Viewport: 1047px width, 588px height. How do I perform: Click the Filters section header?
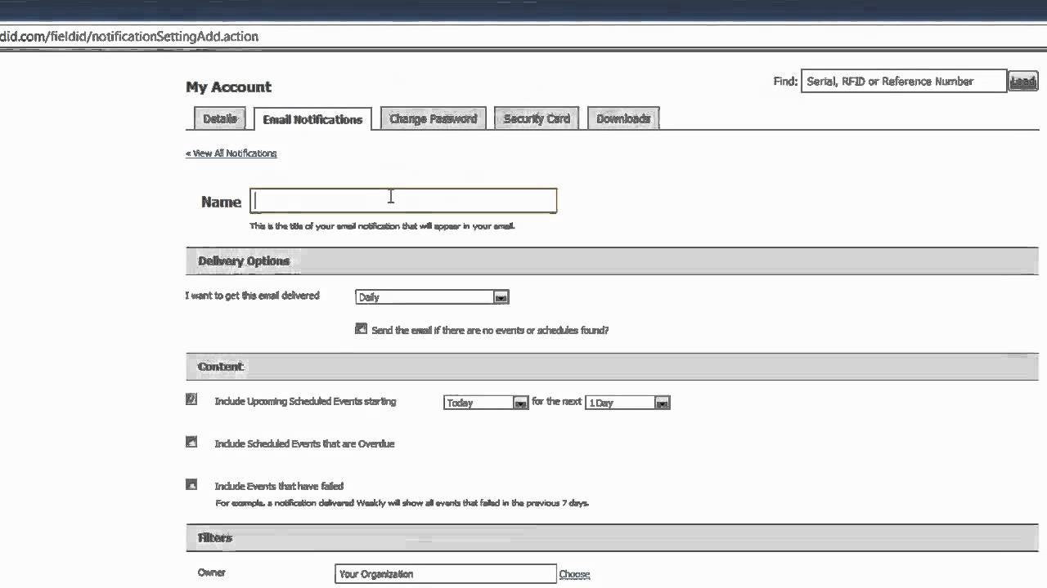(612, 537)
